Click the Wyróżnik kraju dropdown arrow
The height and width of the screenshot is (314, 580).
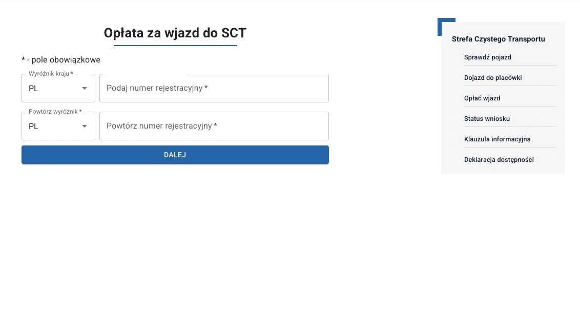click(x=85, y=89)
